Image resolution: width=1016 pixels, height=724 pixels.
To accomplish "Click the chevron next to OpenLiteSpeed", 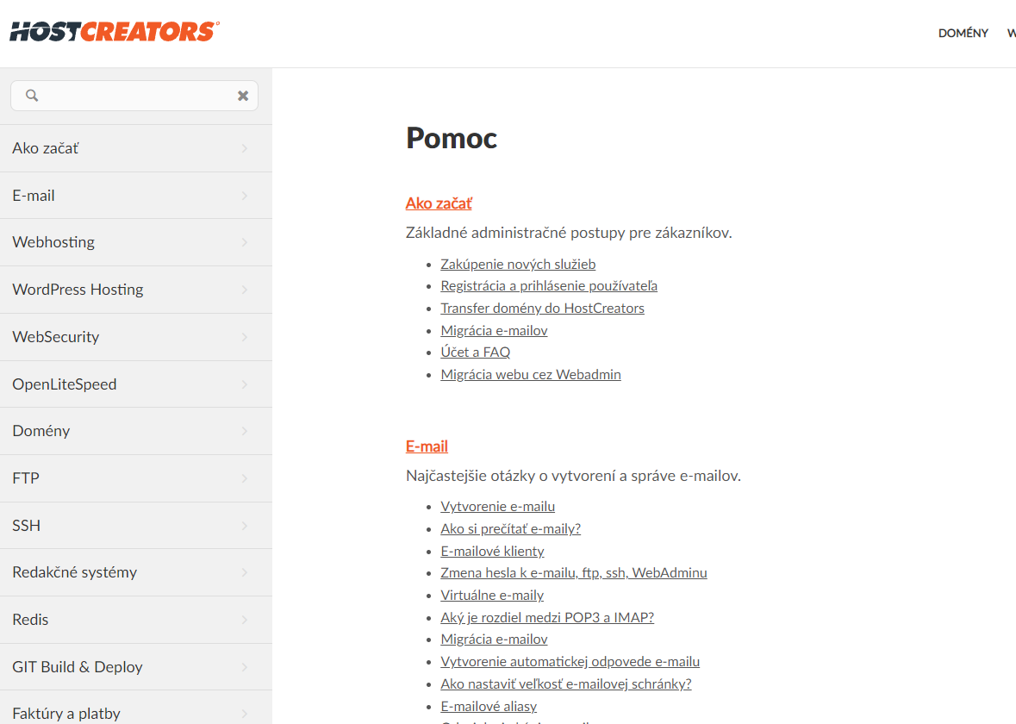I will tap(244, 384).
